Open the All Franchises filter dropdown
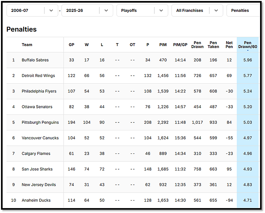Screen dimensions: 265x213 (x=197, y=11)
